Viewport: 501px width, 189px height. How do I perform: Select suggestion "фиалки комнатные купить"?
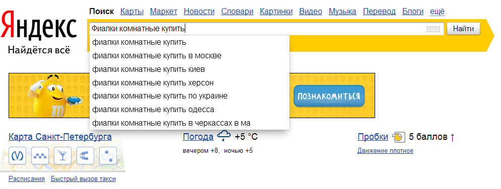189,42
